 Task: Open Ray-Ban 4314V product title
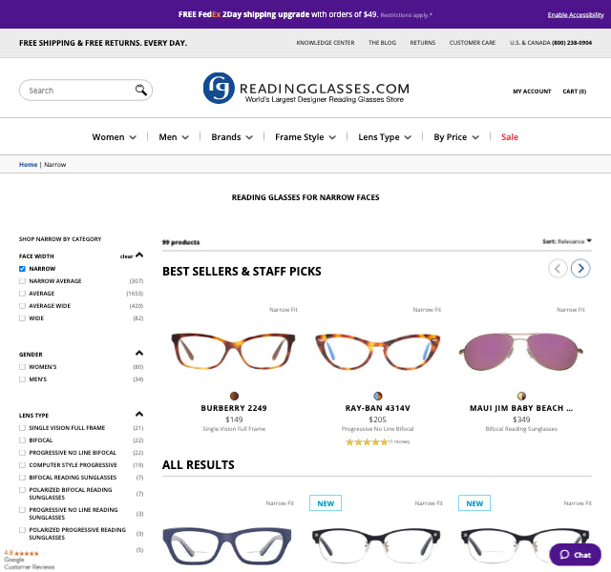pos(378,408)
